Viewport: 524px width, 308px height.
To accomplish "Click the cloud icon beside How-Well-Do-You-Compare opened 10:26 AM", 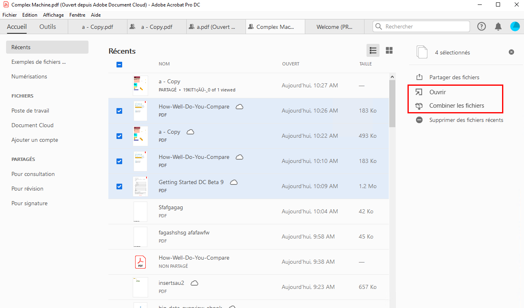I will [x=239, y=106].
